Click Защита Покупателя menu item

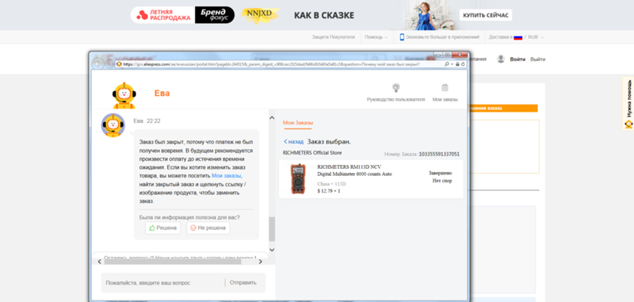pos(333,37)
